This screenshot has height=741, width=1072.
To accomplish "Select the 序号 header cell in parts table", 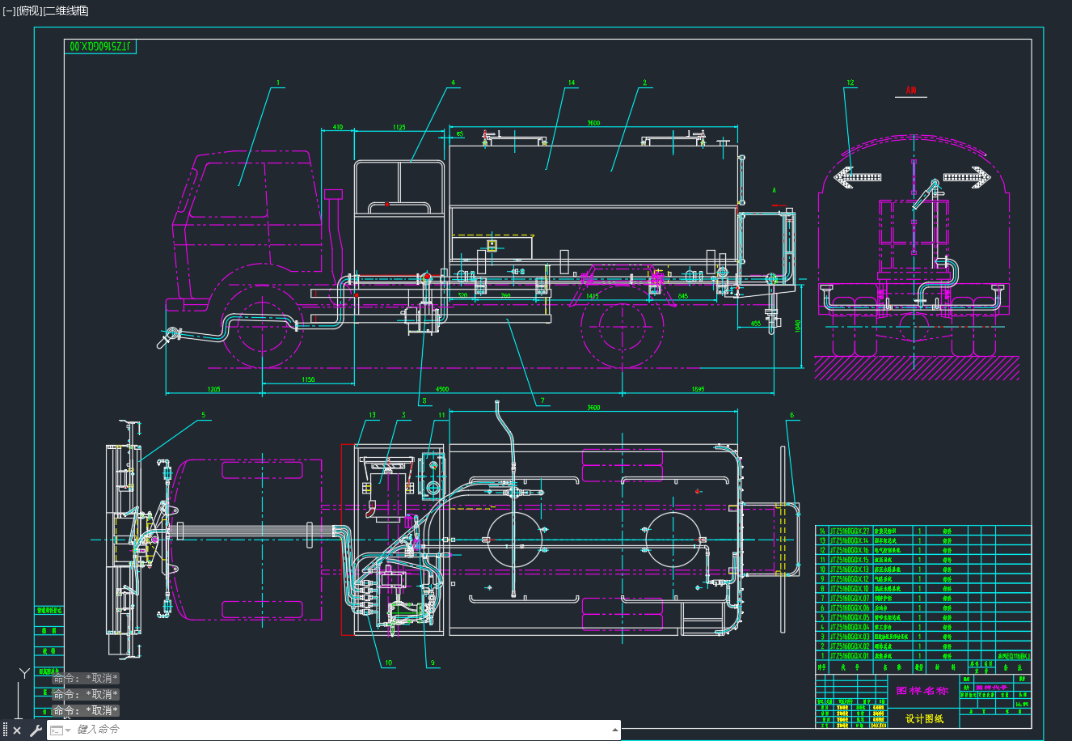I will (x=821, y=668).
